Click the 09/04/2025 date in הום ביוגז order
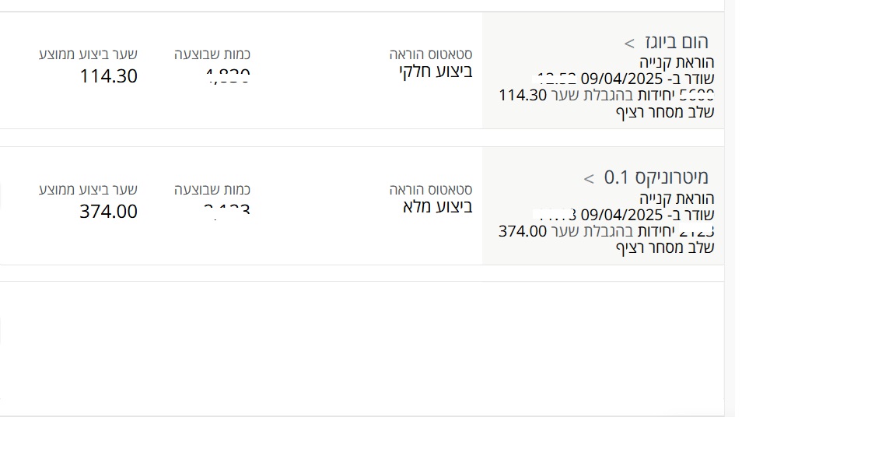 tap(621, 79)
